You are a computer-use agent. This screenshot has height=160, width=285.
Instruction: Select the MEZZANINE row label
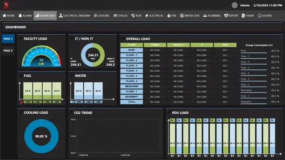tap(132, 86)
